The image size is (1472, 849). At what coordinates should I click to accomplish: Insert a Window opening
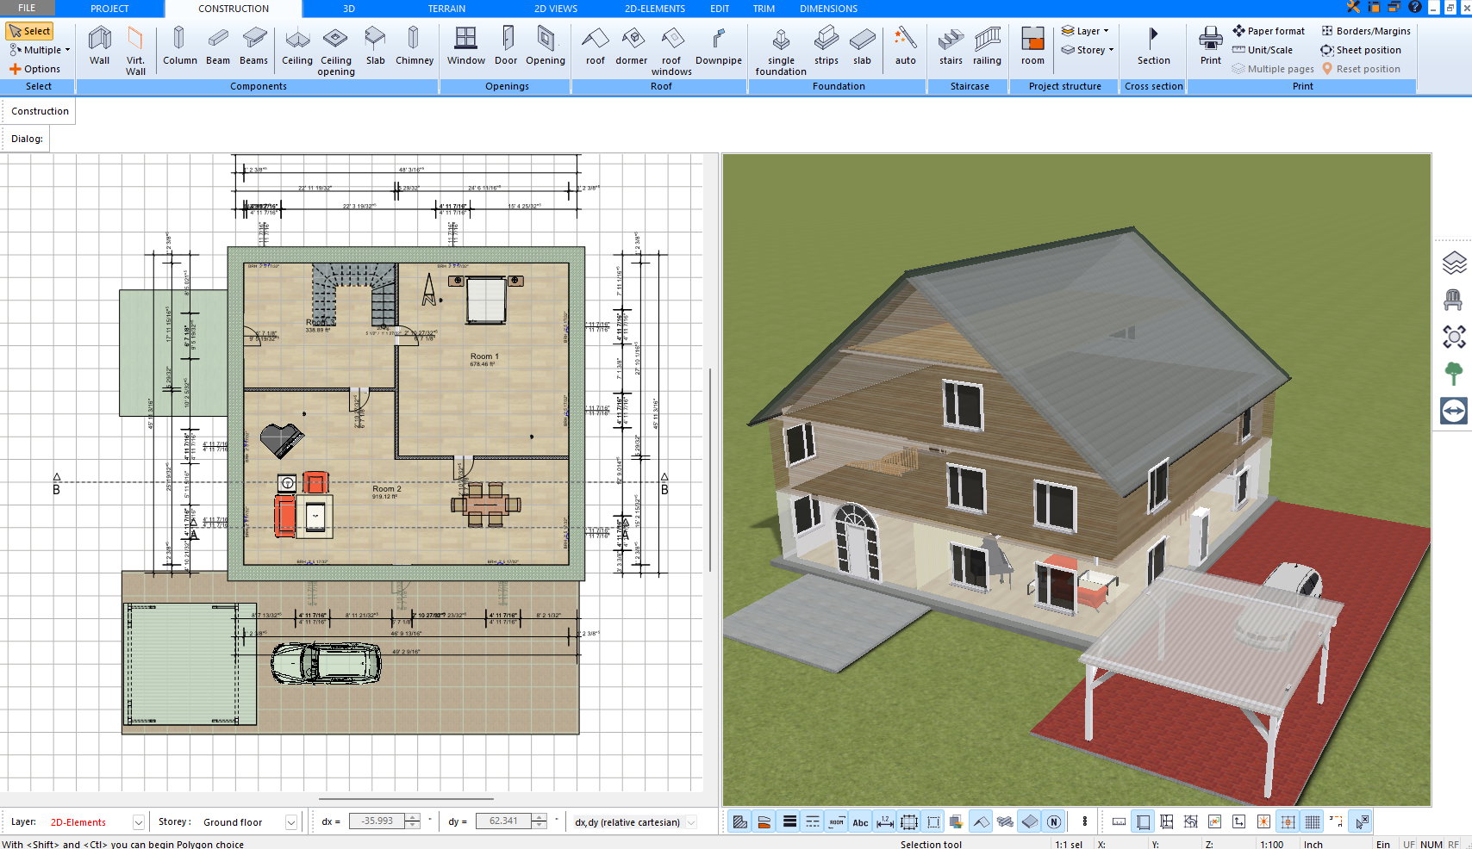coord(465,46)
